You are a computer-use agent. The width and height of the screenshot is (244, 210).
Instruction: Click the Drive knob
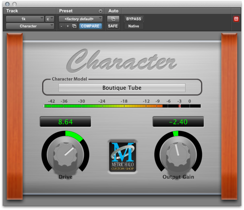65,154
